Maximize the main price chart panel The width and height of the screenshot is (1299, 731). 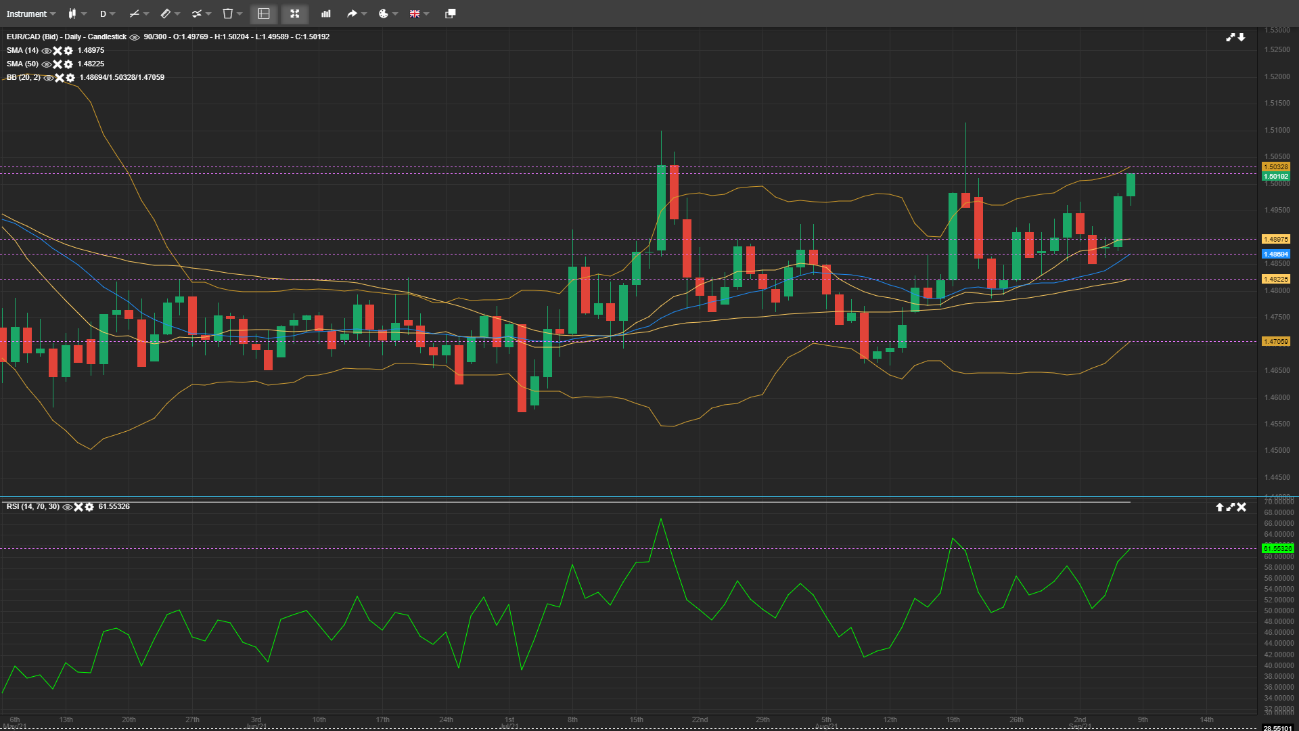[1231, 38]
